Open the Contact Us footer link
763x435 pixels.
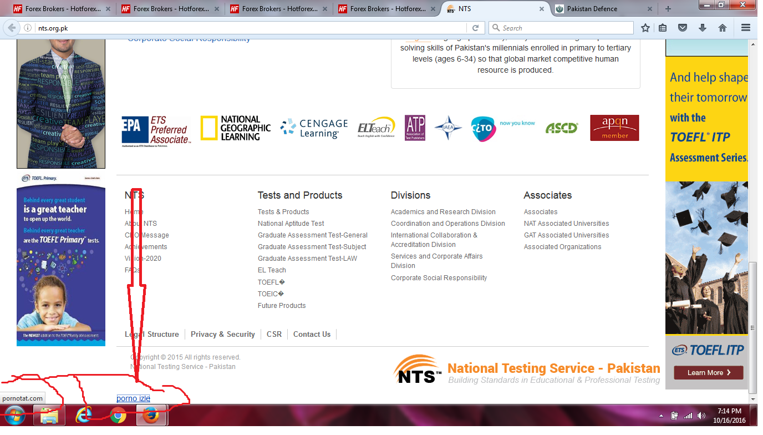click(x=312, y=334)
